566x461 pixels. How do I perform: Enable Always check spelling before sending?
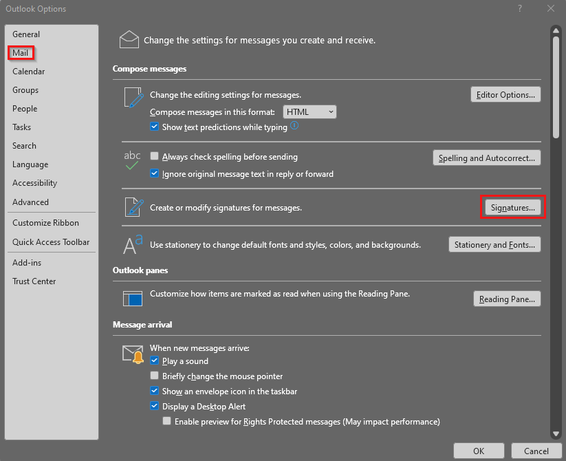click(155, 157)
